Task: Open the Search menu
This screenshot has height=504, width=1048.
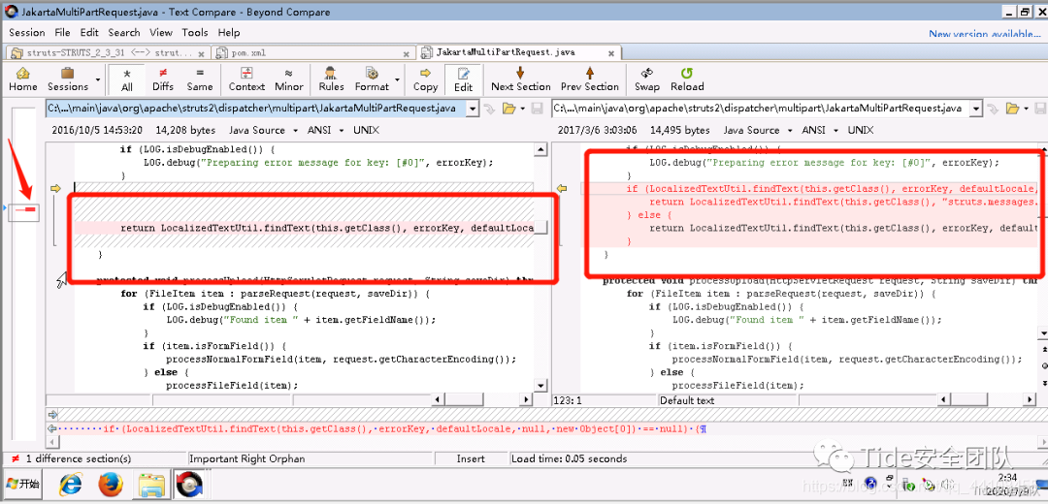Action: 123,32
